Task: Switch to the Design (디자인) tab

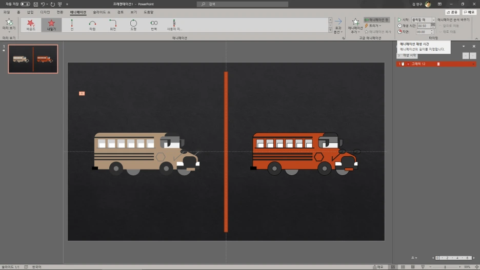Action: (x=45, y=12)
